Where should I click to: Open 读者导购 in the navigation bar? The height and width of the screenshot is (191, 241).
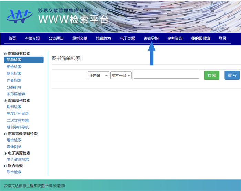pyautogui.click(x=151, y=38)
